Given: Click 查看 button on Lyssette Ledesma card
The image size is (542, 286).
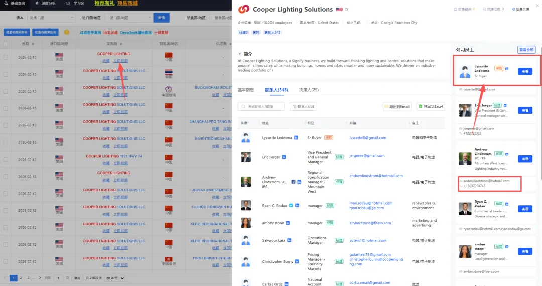Looking at the screenshot, I should pyautogui.click(x=525, y=71).
